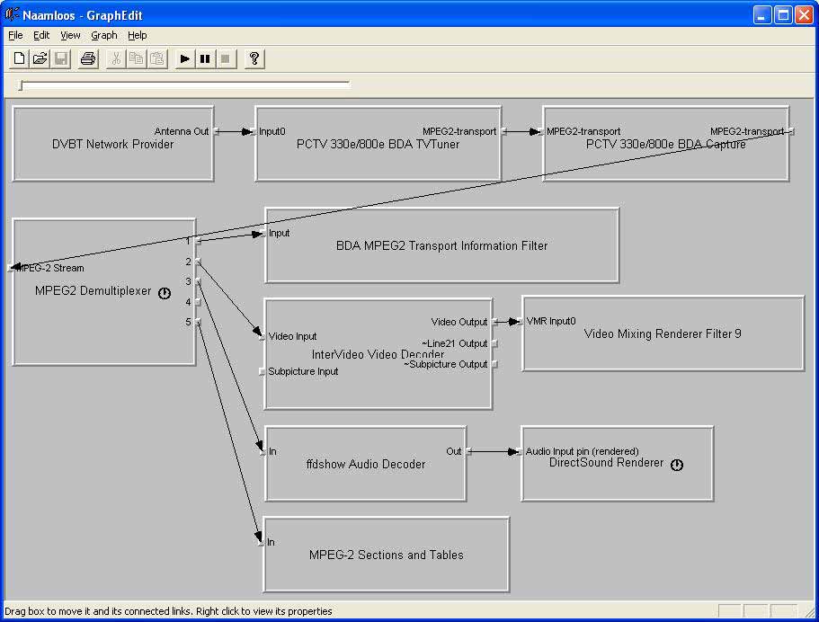Click the ~Line21 Output pin
819x622 pixels.
494,343
